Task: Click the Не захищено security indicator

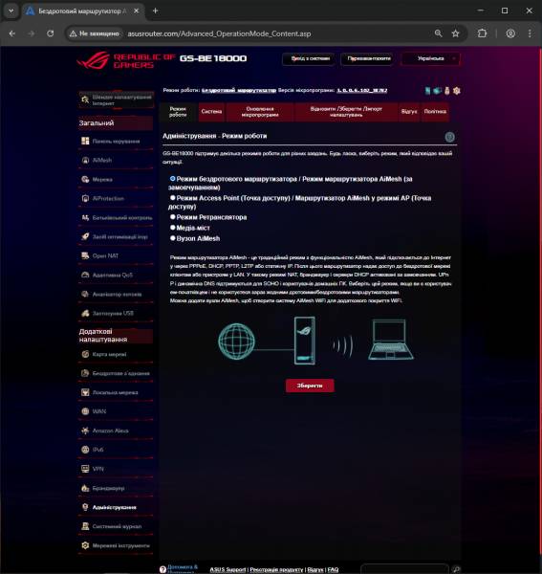Action: tap(95, 33)
